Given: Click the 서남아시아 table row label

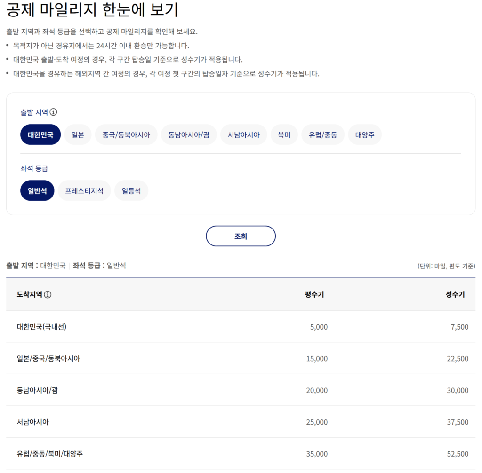Looking at the screenshot, I should point(32,422).
